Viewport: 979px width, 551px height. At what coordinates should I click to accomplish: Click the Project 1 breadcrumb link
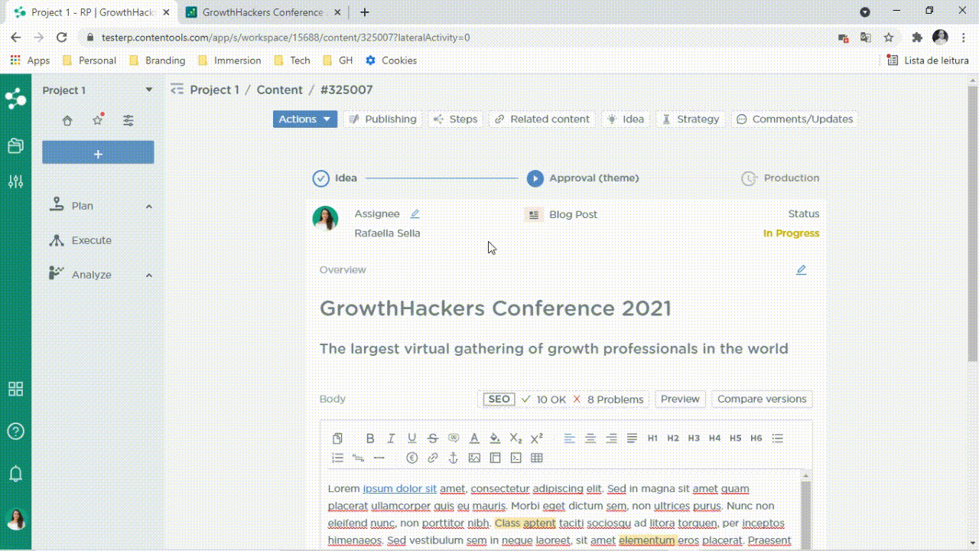[x=214, y=90]
